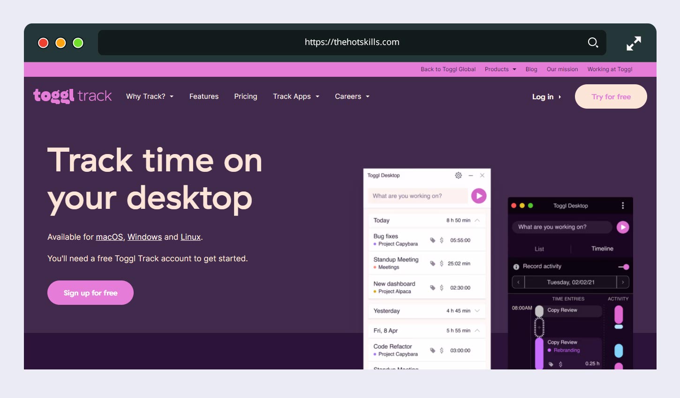Screen dimensions: 680x398
Task: Select the New dashboard entry title
Action: click(394, 284)
